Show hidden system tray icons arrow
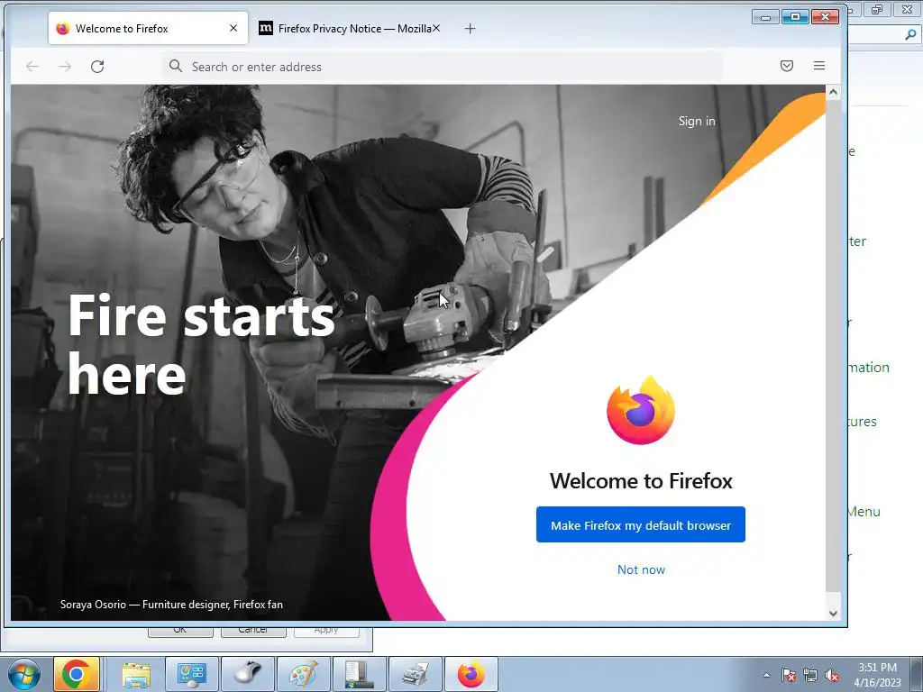 pos(766,675)
